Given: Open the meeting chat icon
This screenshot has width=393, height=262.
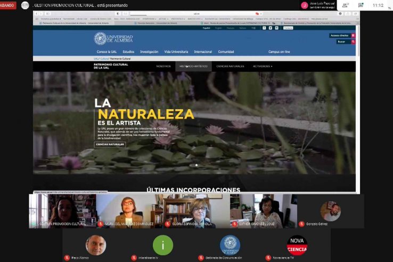Looking at the screenshot, I should pos(361,5).
